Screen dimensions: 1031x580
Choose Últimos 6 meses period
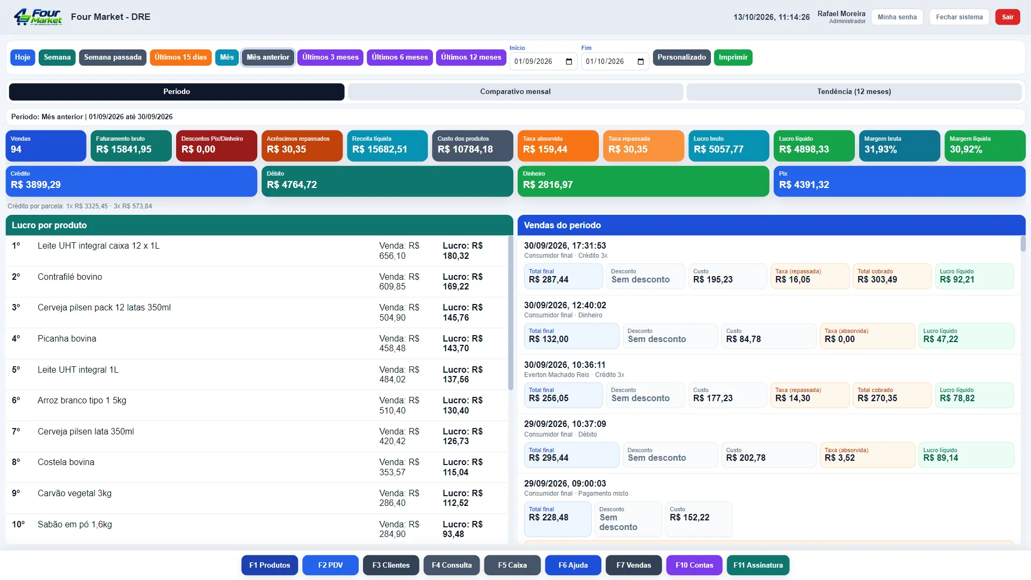pyautogui.click(x=400, y=57)
